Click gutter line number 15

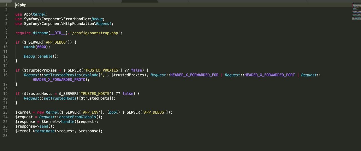tap(5, 70)
